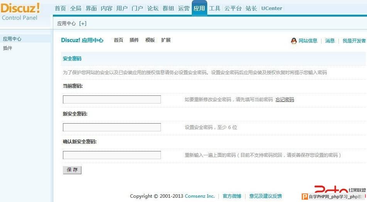Viewport: 367px width, 202px height.
Task: Open the 首页 top menu
Action: (x=60, y=8)
